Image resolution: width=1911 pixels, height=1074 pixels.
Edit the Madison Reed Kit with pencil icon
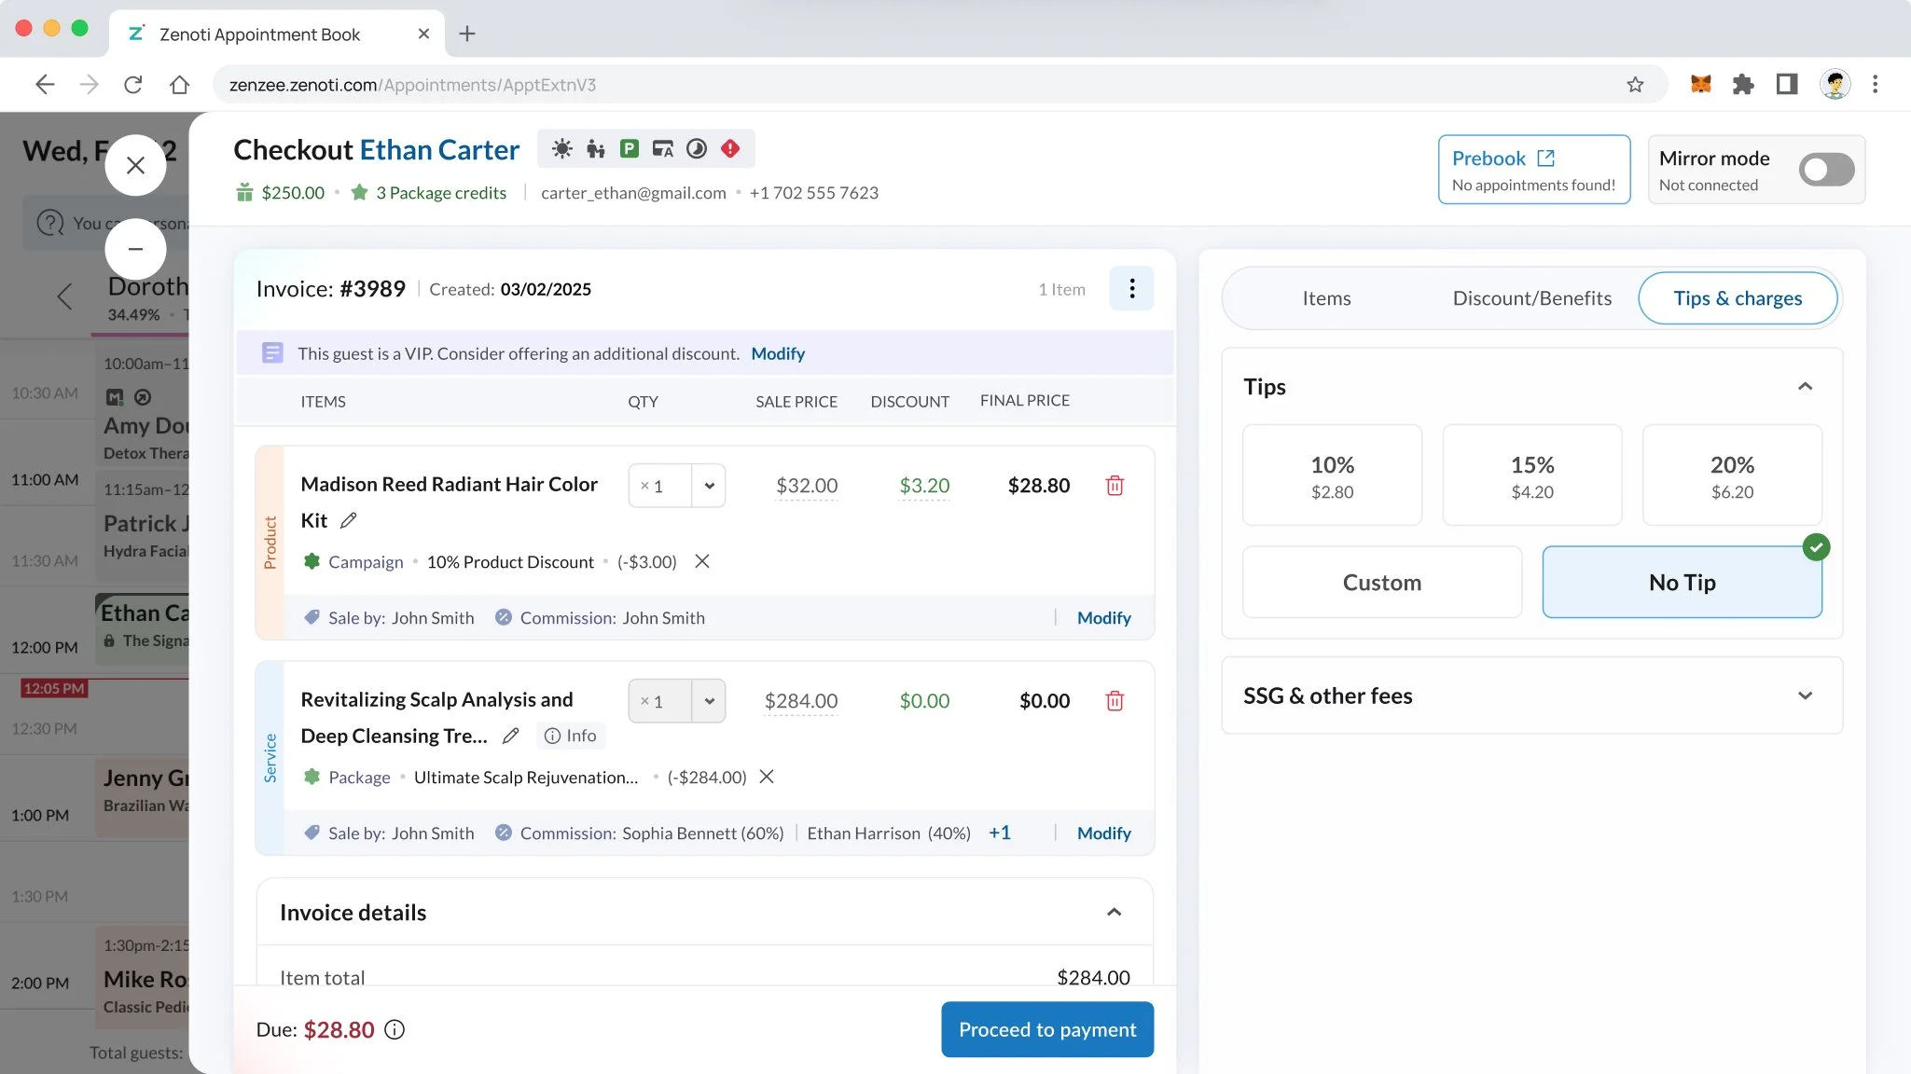coord(349,521)
